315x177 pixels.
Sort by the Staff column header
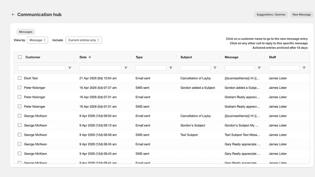click(x=272, y=57)
